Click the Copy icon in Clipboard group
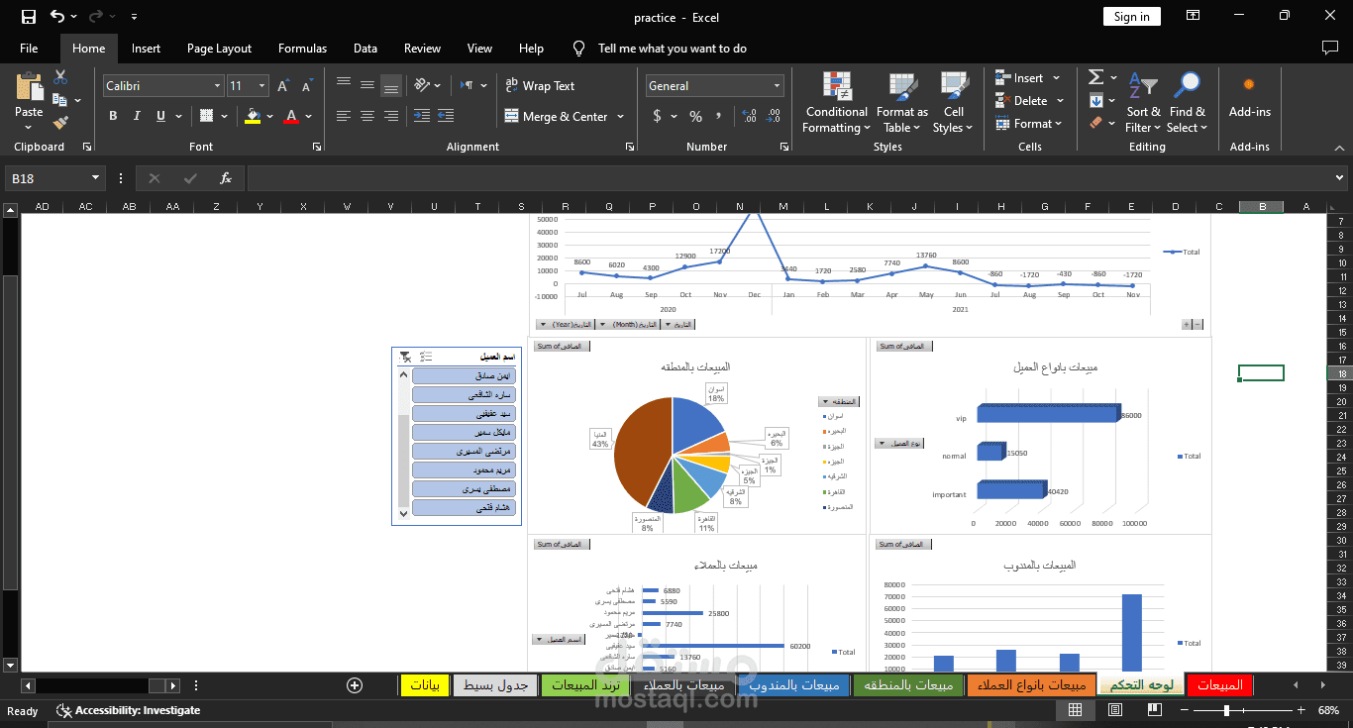The width and height of the screenshot is (1353, 728). click(59, 100)
